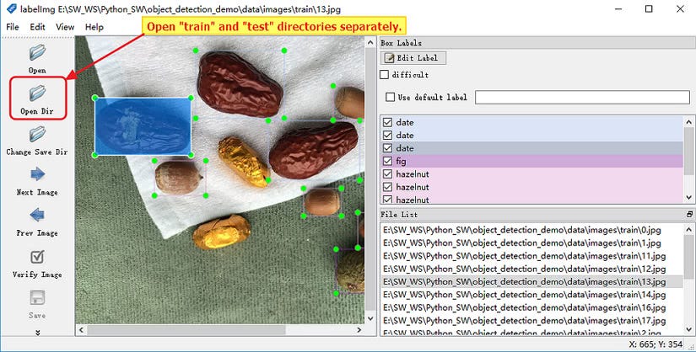Select train\0.jpg in File List
Viewport: 696px width, 352px height.
pyautogui.click(x=531, y=230)
